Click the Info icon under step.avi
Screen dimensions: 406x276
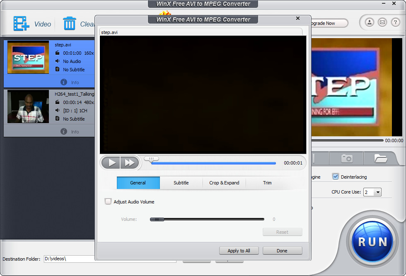click(64, 82)
